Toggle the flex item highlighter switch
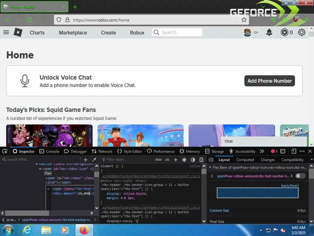Screen dimensions: 314x236 tap(301, 176)
